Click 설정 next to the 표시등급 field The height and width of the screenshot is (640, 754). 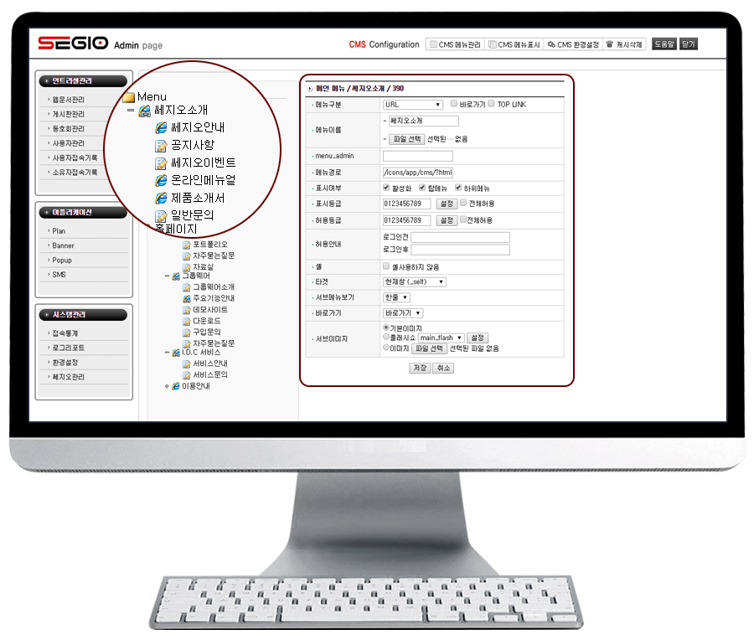pos(447,204)
